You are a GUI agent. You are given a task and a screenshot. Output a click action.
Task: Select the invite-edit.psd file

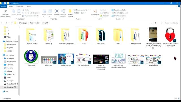66,60
